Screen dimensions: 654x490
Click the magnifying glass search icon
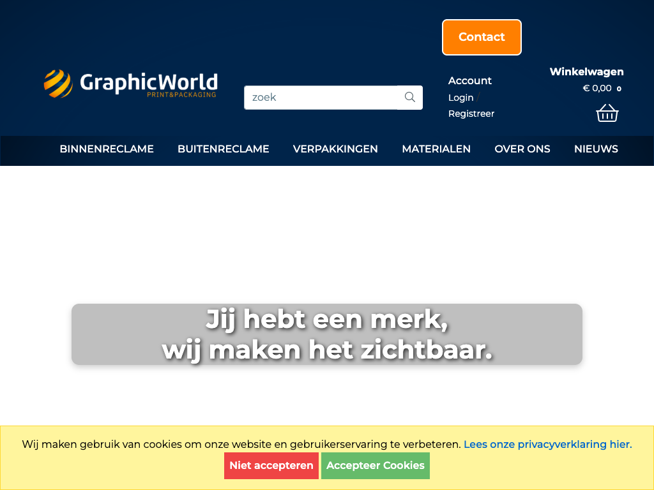pyautogui.click(x=410, y=98)
